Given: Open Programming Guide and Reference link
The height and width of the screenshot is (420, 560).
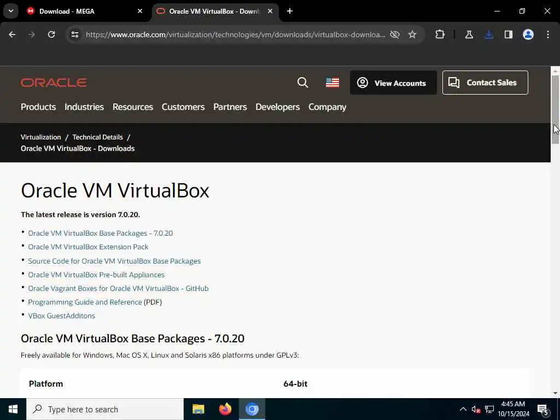Looking at the screenshot, I should click(85, 302).
